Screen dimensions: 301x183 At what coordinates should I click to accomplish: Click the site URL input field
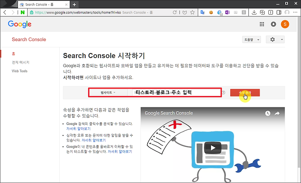(x=176, y=93)
